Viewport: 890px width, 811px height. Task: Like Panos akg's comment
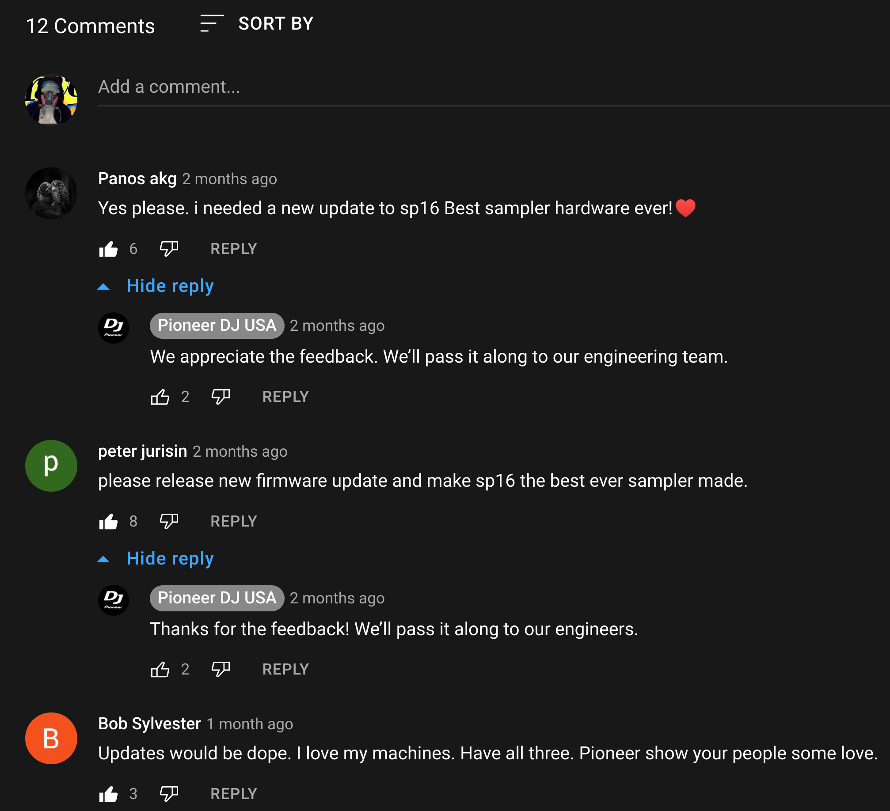(108, 249)
